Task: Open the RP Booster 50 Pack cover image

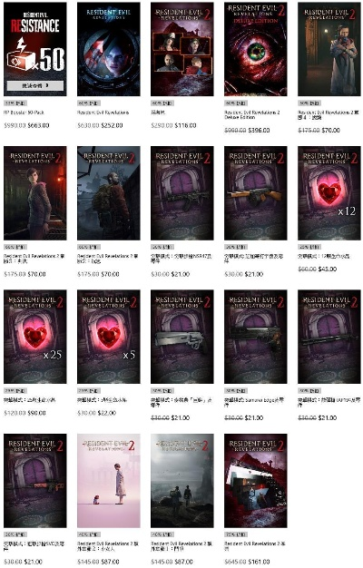Action: 35,49
